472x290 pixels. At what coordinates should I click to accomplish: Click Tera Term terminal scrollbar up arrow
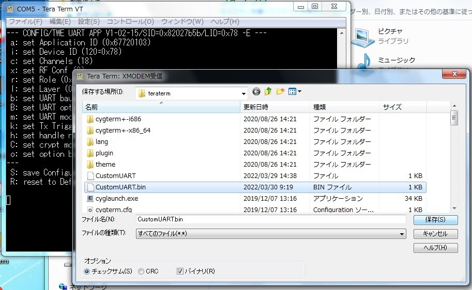tap(342, 33)
